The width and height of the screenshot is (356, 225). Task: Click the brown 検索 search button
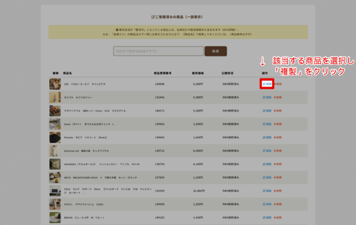pos(216,51)
